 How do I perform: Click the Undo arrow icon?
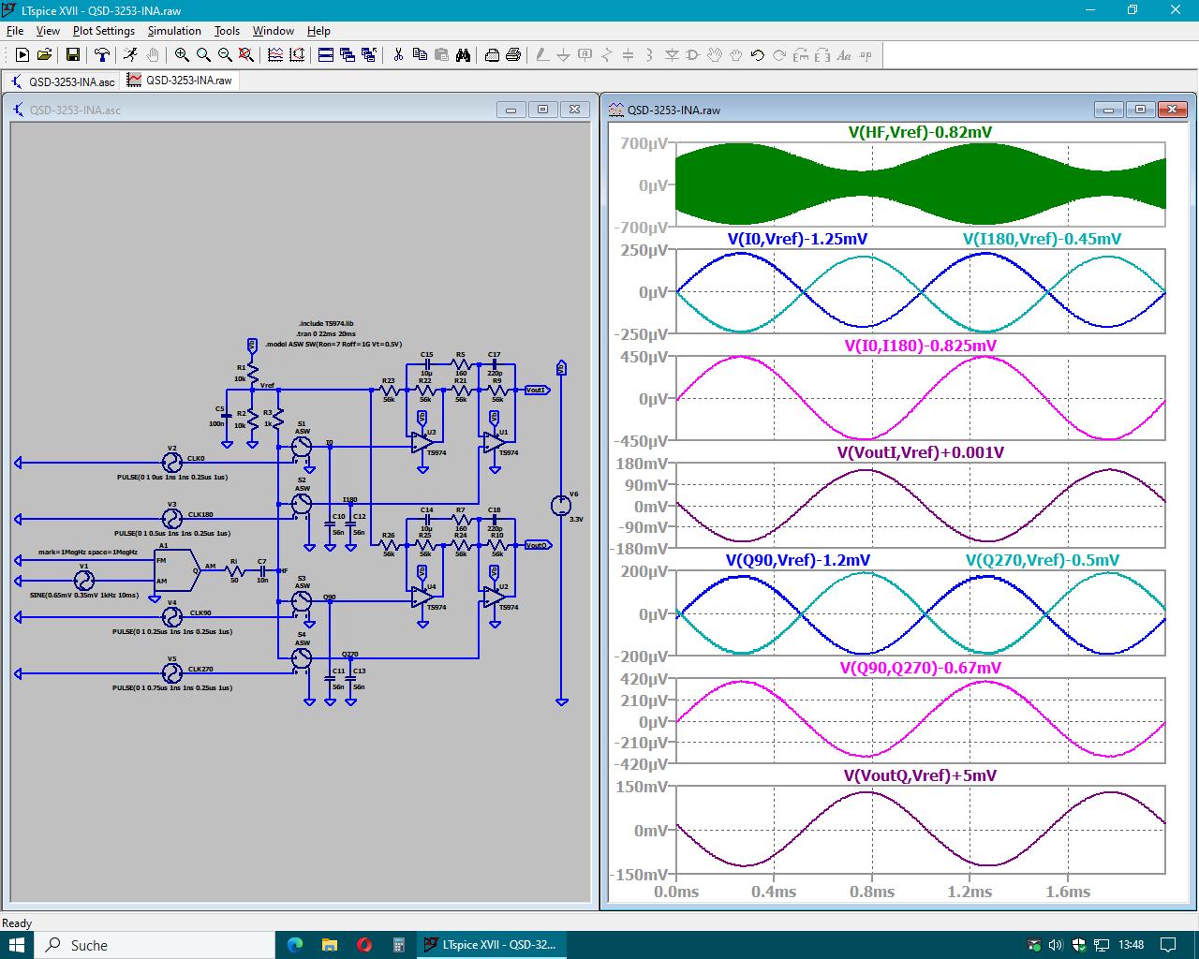[x=758, y=55]
